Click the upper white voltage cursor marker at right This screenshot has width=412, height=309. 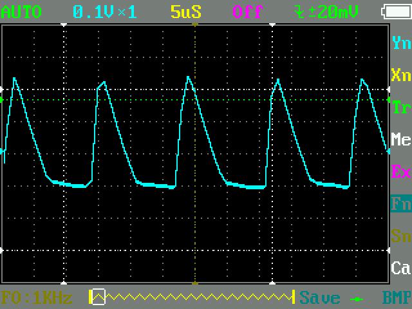(x=389, y=89)
